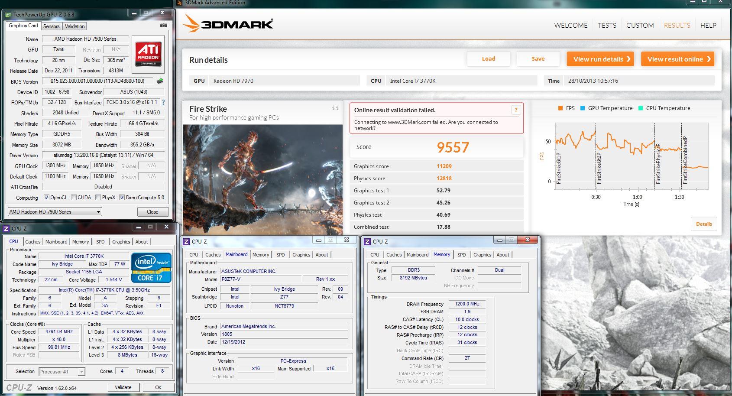Click the CPU-Z Mainboard window title icon
Image resolution: width=732 pixels, height=396 pixels.
[186, 242]
